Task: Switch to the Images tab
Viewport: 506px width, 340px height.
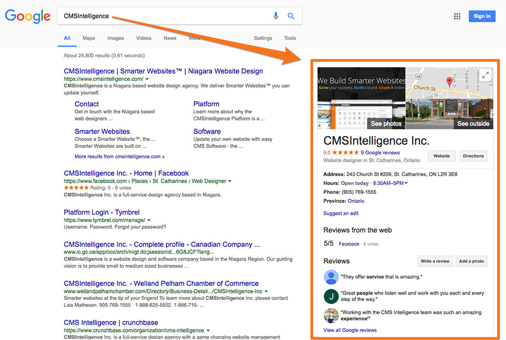Action: coord(115,38)
